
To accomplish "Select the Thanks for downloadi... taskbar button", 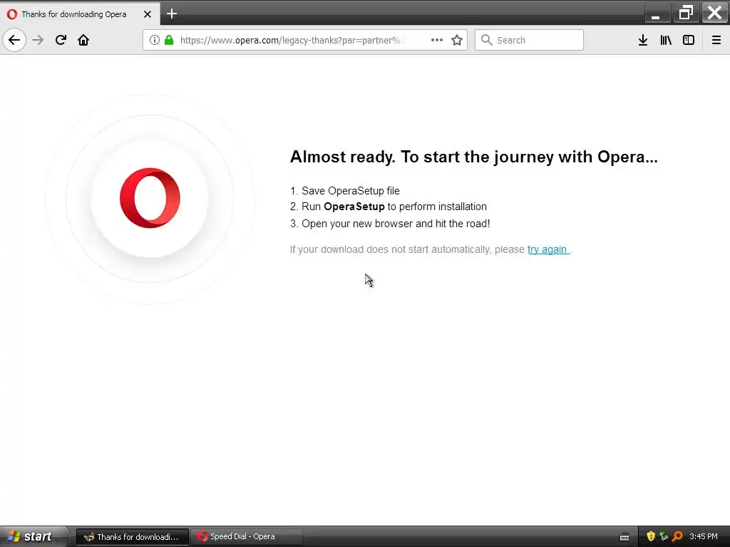I will 133,537.
